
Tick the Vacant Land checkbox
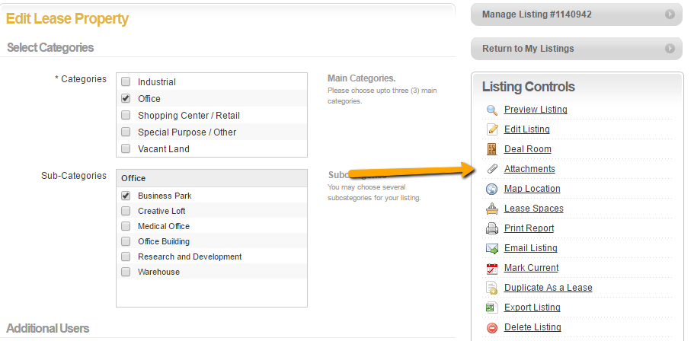pyautogui.click(x=126, y=149)
